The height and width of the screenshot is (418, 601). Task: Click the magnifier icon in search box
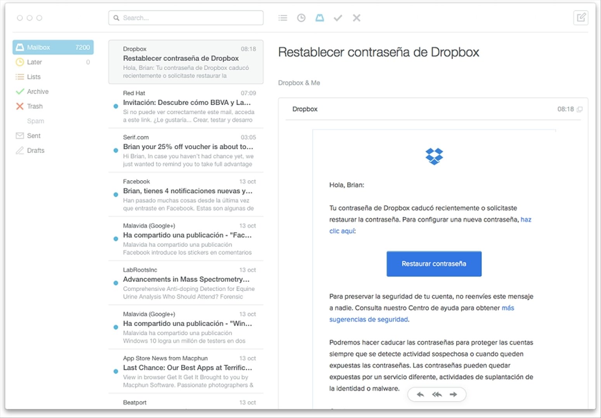point(116,18)
